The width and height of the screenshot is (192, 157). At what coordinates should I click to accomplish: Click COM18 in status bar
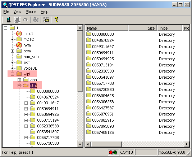127,152
